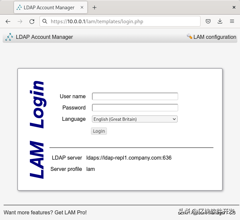Viewport: 240px width, 220px height.
Task: Focus the Password field
Action: [135, 108]
